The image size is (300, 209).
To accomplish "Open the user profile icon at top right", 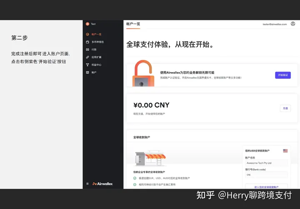I will (293, 24).
